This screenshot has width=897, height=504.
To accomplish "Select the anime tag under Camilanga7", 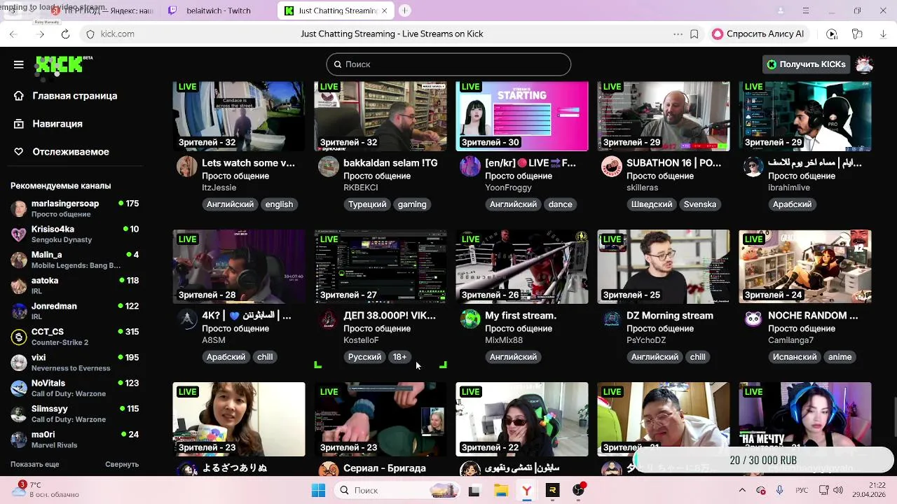I will coord(840,357).
